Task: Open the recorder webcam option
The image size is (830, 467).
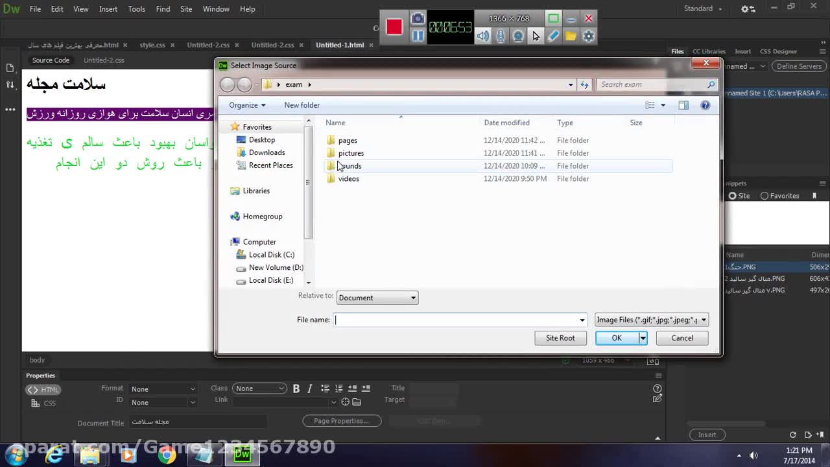Action: (518, 36)
